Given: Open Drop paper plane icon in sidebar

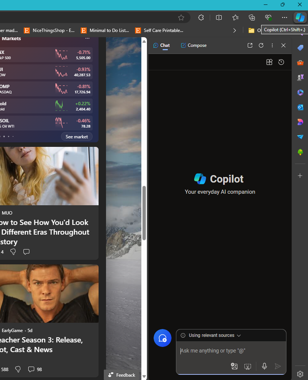Looking at the screenshot, I should (x=300, y=137).
